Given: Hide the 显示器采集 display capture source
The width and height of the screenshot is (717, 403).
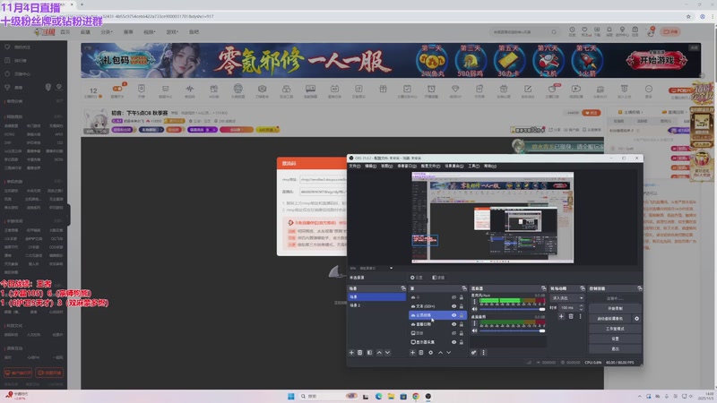Looking at the screenshot, I should coord(454,342).
